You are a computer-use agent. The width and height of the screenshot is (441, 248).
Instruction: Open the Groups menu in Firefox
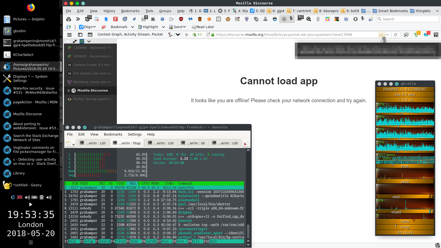pos(165,11)
